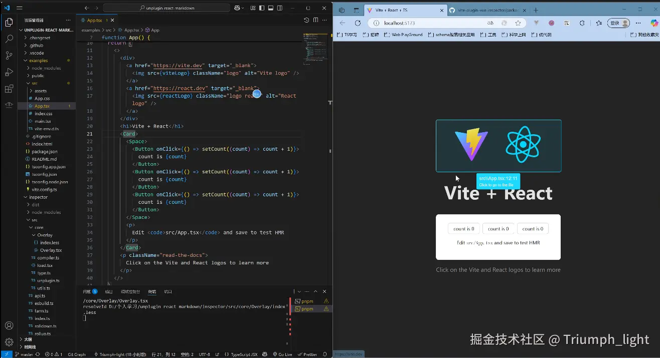Open the new terminal launch profile dropdown
Image resolution: width=660 pixels, height=358 pixels.
tap(299, 291)
